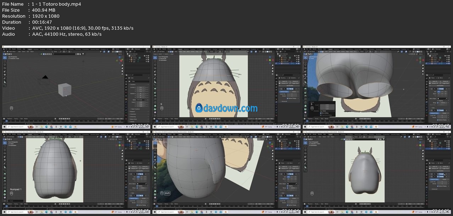Viewport: 453px width, 216px height.
Task: Click the Catmull-Clark button in the 00:08:28 frame
Action: pos(134,198)
